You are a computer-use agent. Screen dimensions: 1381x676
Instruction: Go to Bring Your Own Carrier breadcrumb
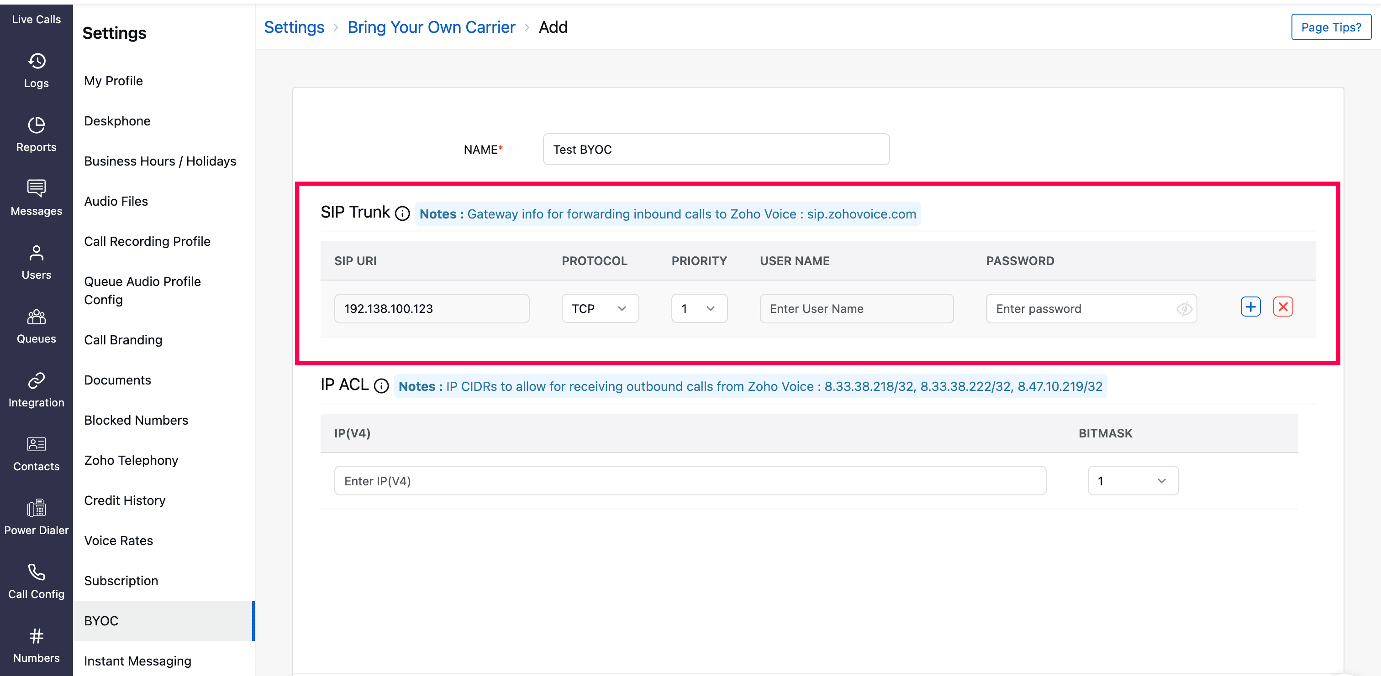click(x=431, y=27)
